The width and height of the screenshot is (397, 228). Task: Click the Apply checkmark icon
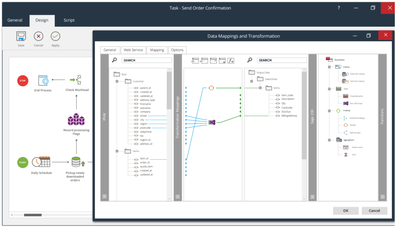(55, 37)
